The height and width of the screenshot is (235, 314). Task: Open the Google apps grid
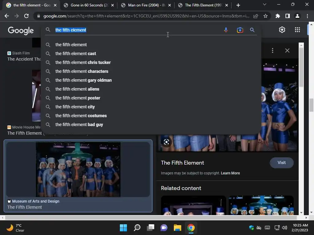tap(297, 30)
